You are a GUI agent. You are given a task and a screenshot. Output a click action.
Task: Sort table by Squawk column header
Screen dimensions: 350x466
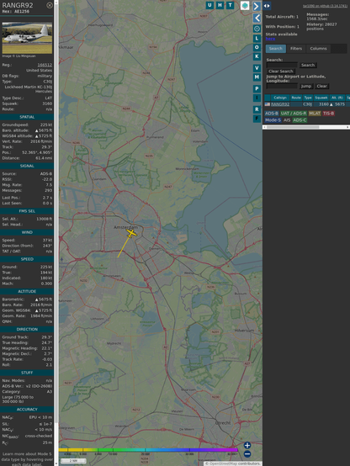click(321, 98)
